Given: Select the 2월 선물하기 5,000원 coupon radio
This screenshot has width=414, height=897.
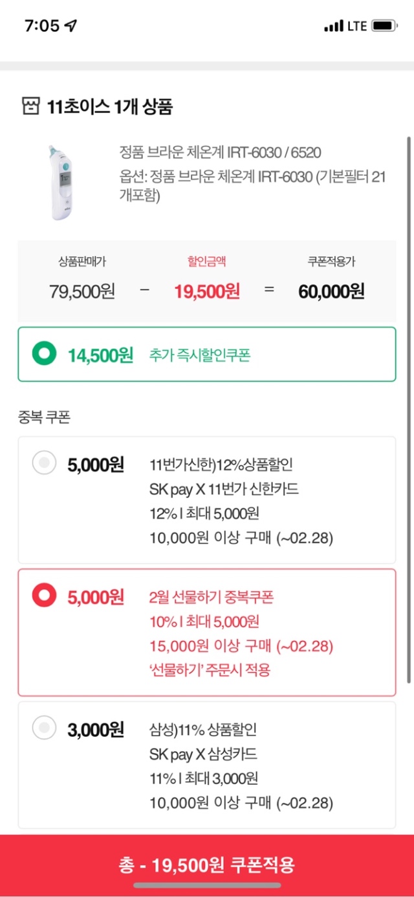Looking at the screenshot, I should (45, 596).
